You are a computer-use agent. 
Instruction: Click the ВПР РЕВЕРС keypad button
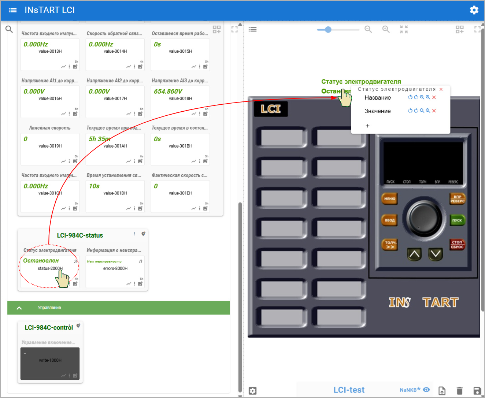457,199
